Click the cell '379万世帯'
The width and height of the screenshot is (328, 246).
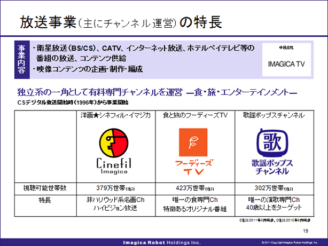point(115,188)
